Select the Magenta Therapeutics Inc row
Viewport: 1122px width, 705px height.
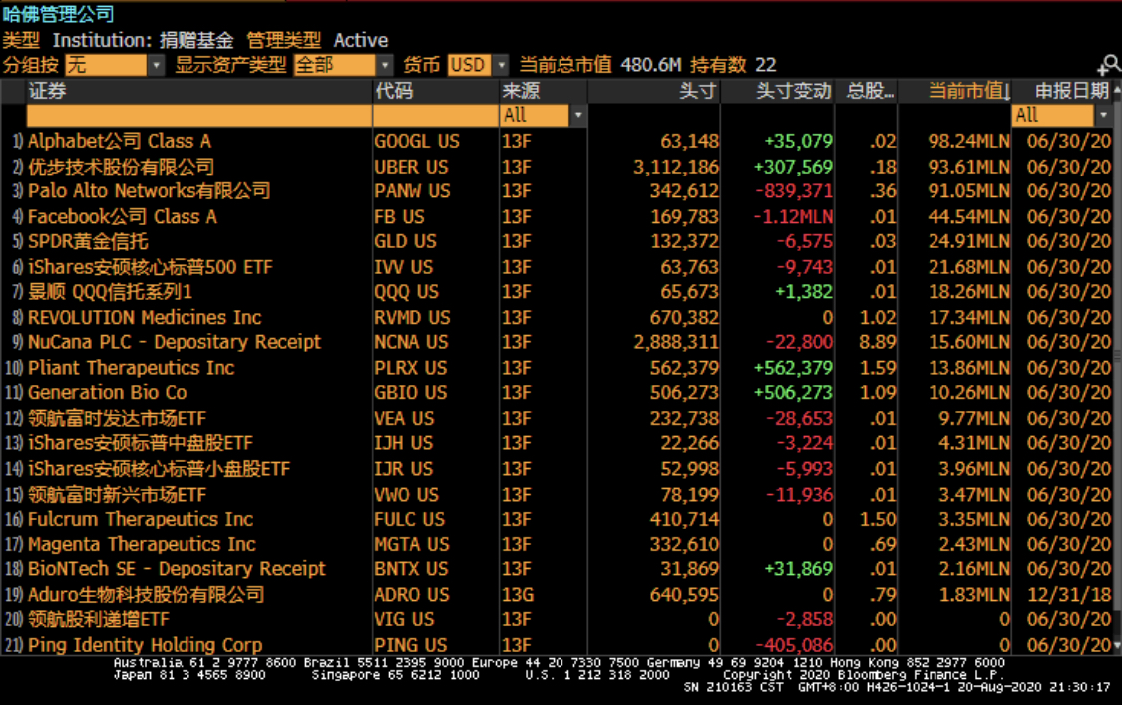click(559, 544)
